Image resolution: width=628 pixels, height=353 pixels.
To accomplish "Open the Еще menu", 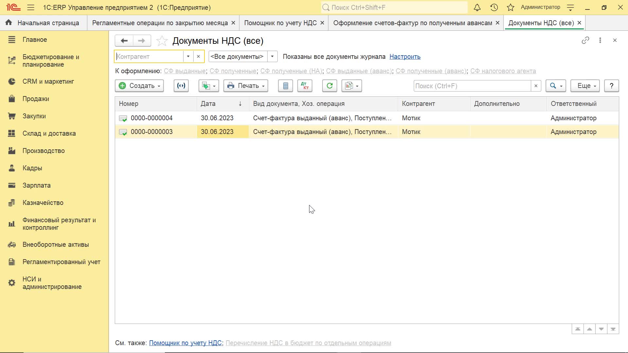I will (x=585, y=86).
